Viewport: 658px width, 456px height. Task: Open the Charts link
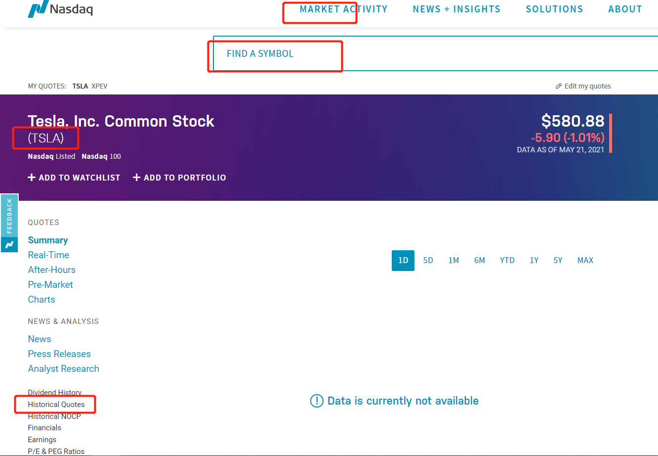[x=41, y=300]
